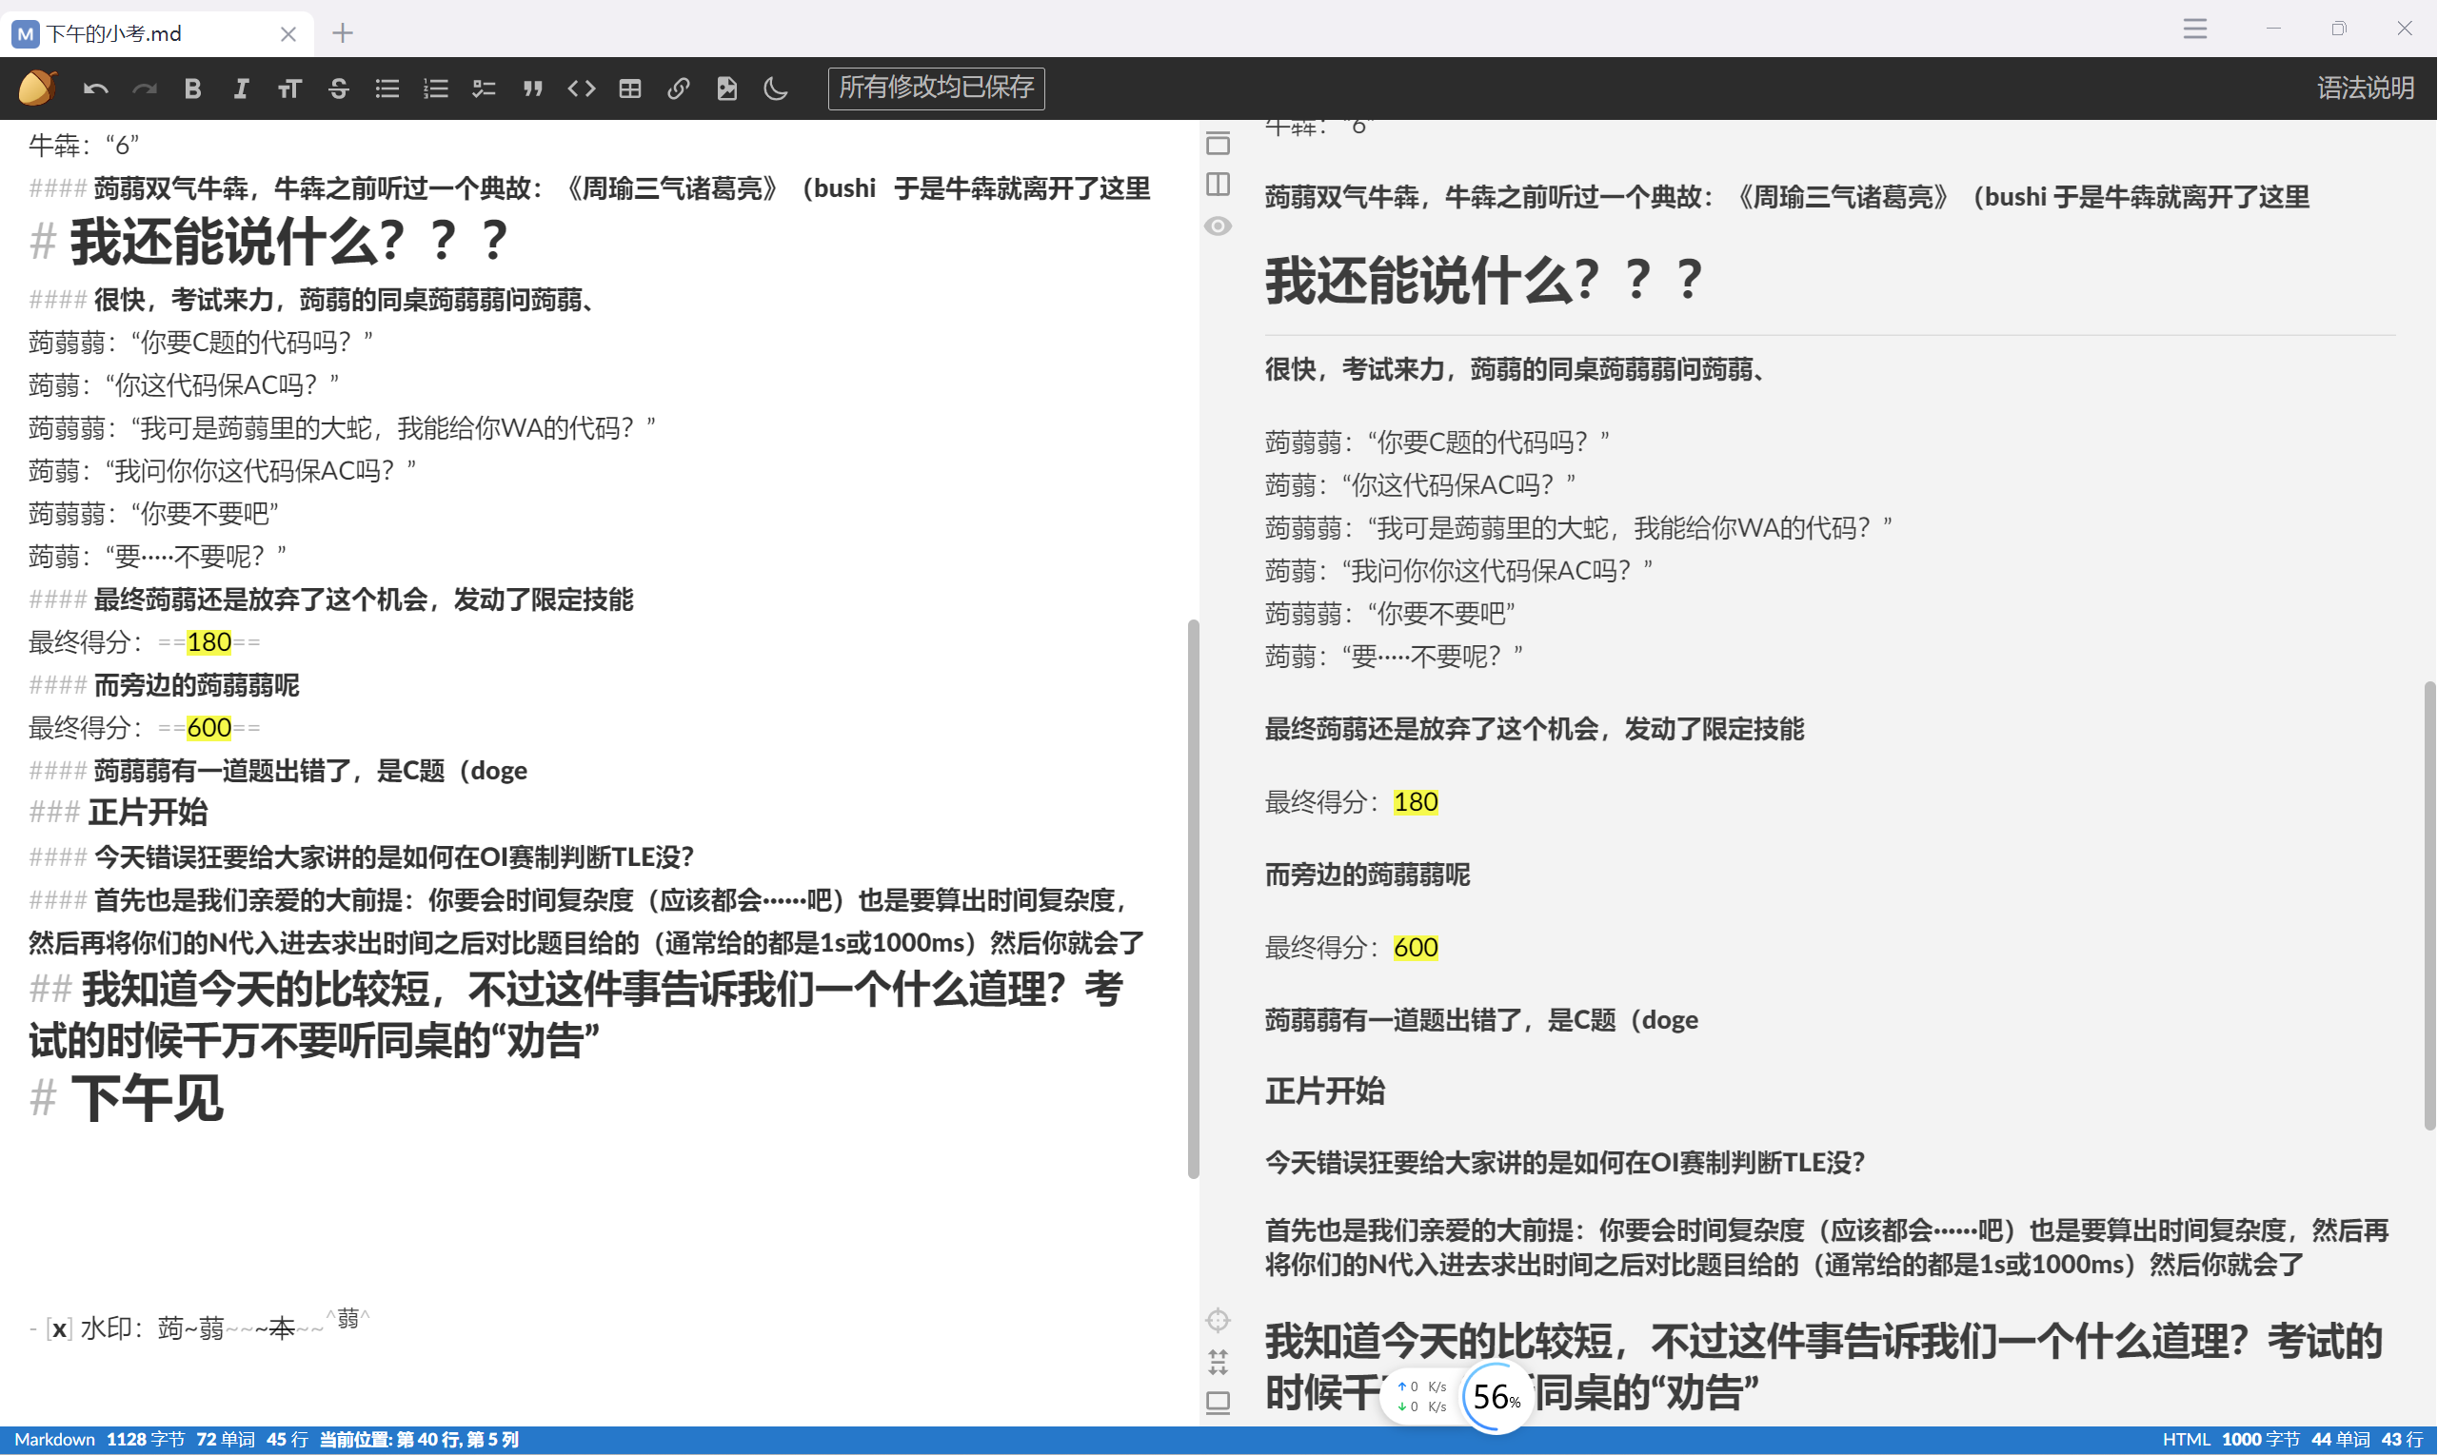Toggle dark night mode

pos(776,89)
